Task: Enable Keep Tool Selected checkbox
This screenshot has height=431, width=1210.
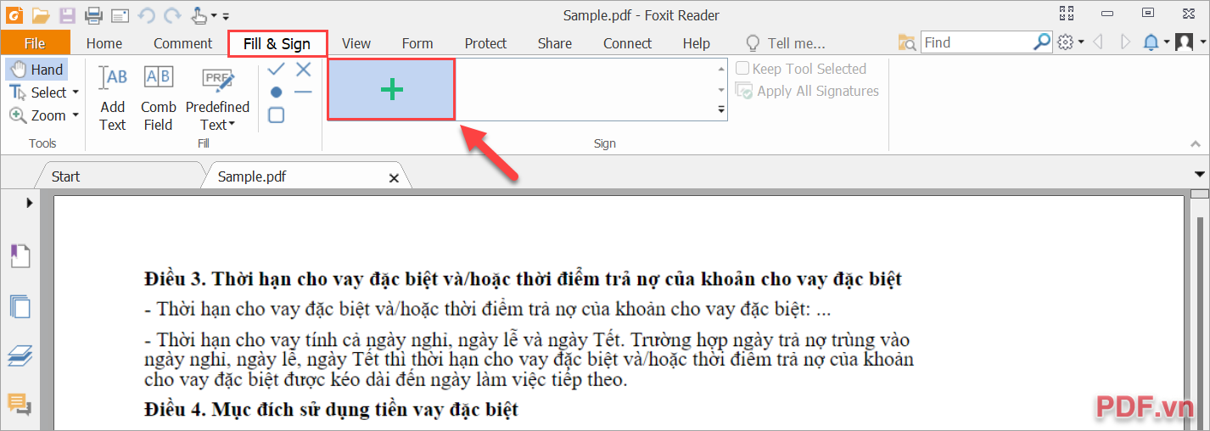Action: click(x=743, y=69)
